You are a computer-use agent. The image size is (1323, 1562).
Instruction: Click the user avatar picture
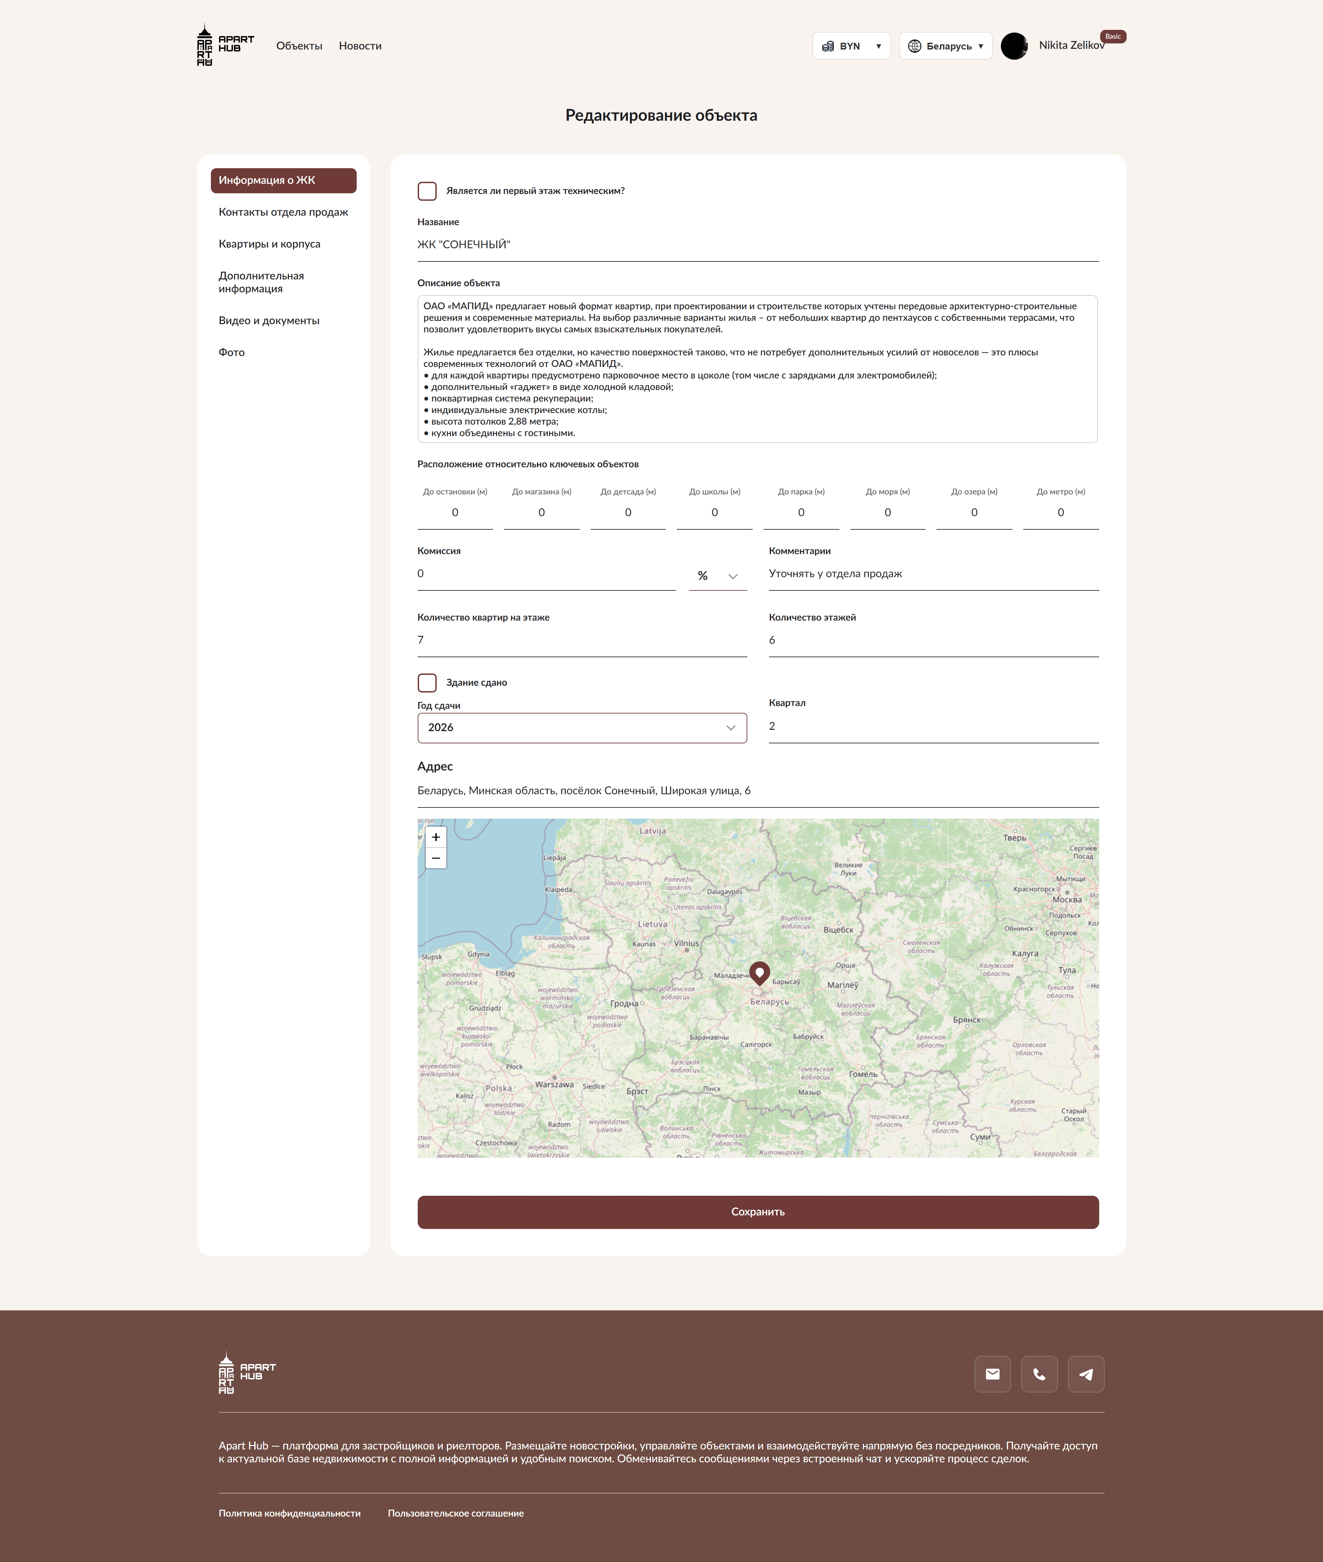point(1014,46)
